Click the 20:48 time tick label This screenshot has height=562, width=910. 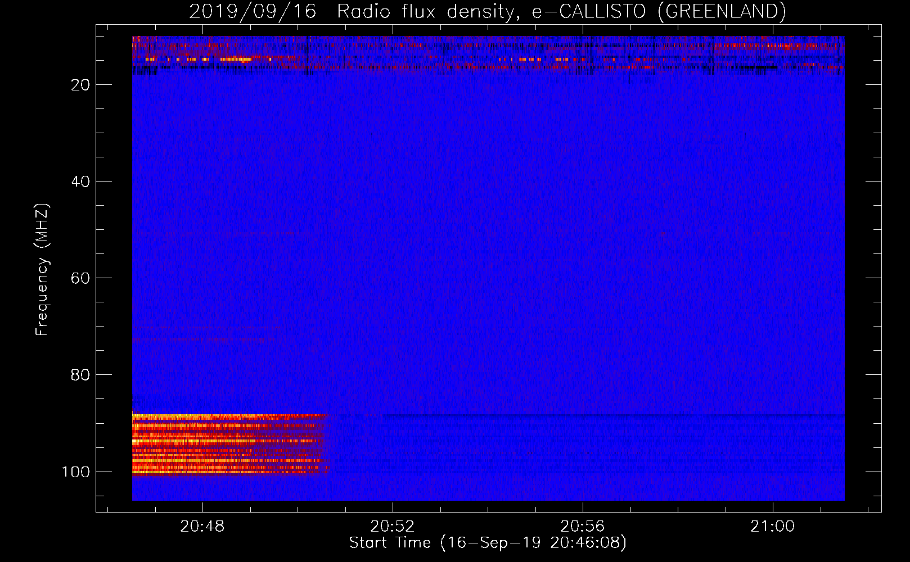(x=202, y=527)
